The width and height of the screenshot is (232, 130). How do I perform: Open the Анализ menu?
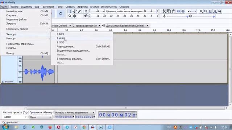(x=94, y=7)
